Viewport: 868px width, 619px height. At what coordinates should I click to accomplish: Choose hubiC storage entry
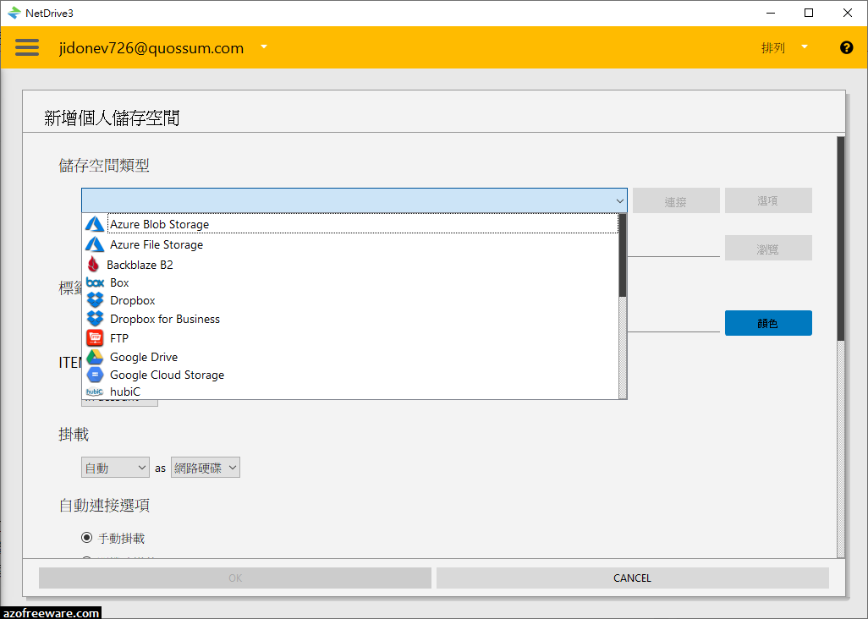(350, 392)
